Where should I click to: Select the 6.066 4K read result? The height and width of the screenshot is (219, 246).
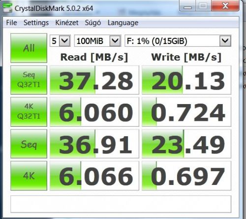[x=94, y=176]
